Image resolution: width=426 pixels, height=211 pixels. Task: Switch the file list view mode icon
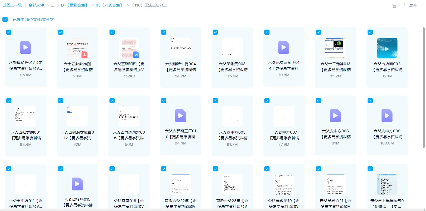394,5
